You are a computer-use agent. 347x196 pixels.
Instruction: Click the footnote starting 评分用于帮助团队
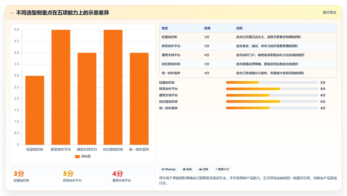(248, 181)
